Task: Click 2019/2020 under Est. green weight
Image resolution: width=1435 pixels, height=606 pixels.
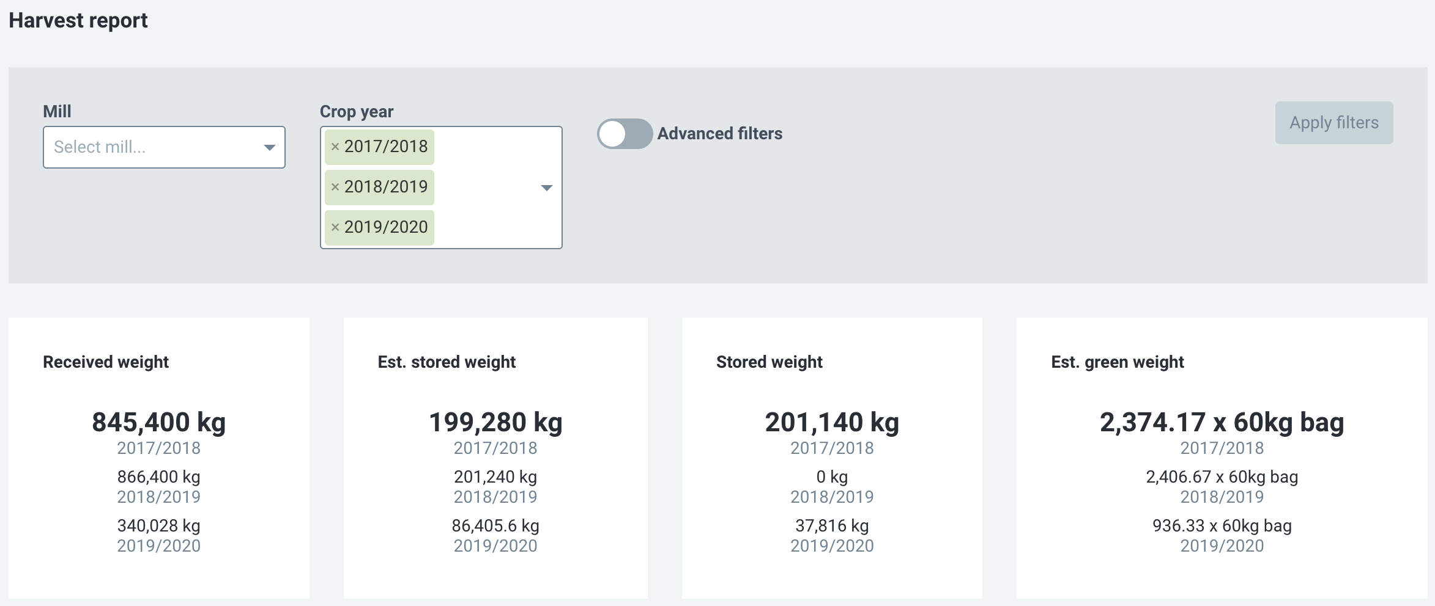Action: coord(1222,546)
